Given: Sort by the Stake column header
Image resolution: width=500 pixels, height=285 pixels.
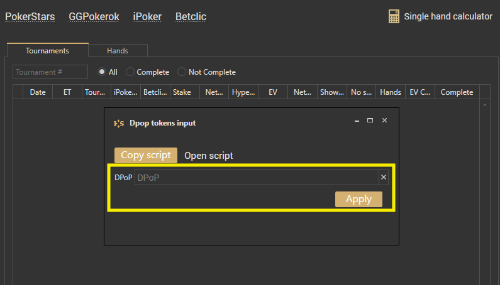Looking at the screenshot, I should point(182,92).
